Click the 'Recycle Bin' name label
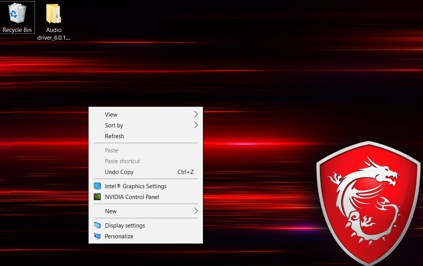 pyautogui.click(x=17, y=30)
